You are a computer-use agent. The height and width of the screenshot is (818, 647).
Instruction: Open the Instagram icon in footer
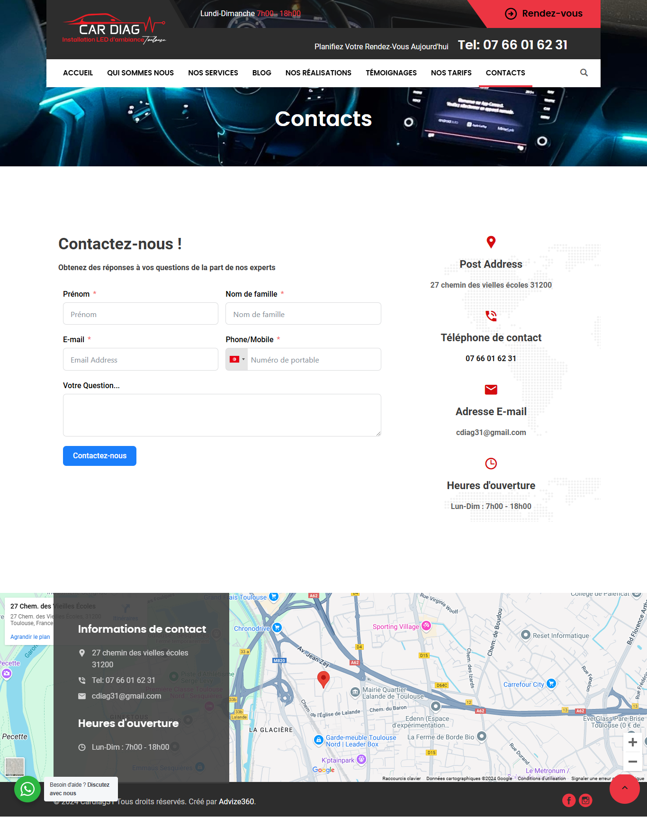pyautogui.click(x=586, y=800)
